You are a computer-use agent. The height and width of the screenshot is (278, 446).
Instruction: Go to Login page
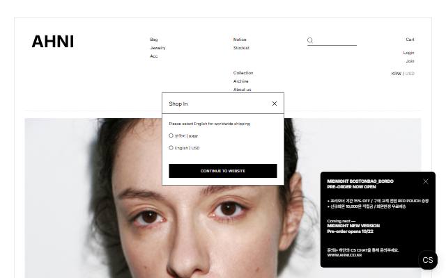pos(409,53)
